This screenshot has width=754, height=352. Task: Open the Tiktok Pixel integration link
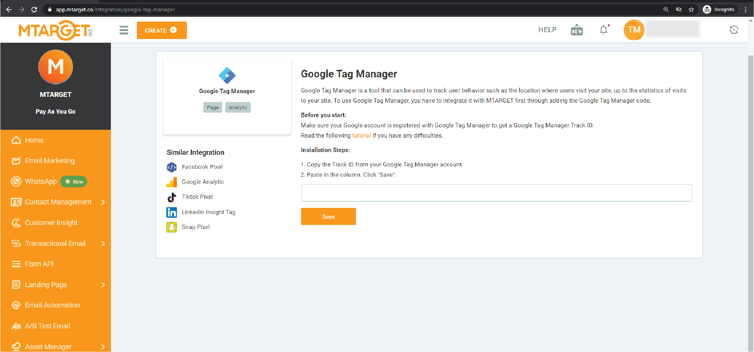197,197
